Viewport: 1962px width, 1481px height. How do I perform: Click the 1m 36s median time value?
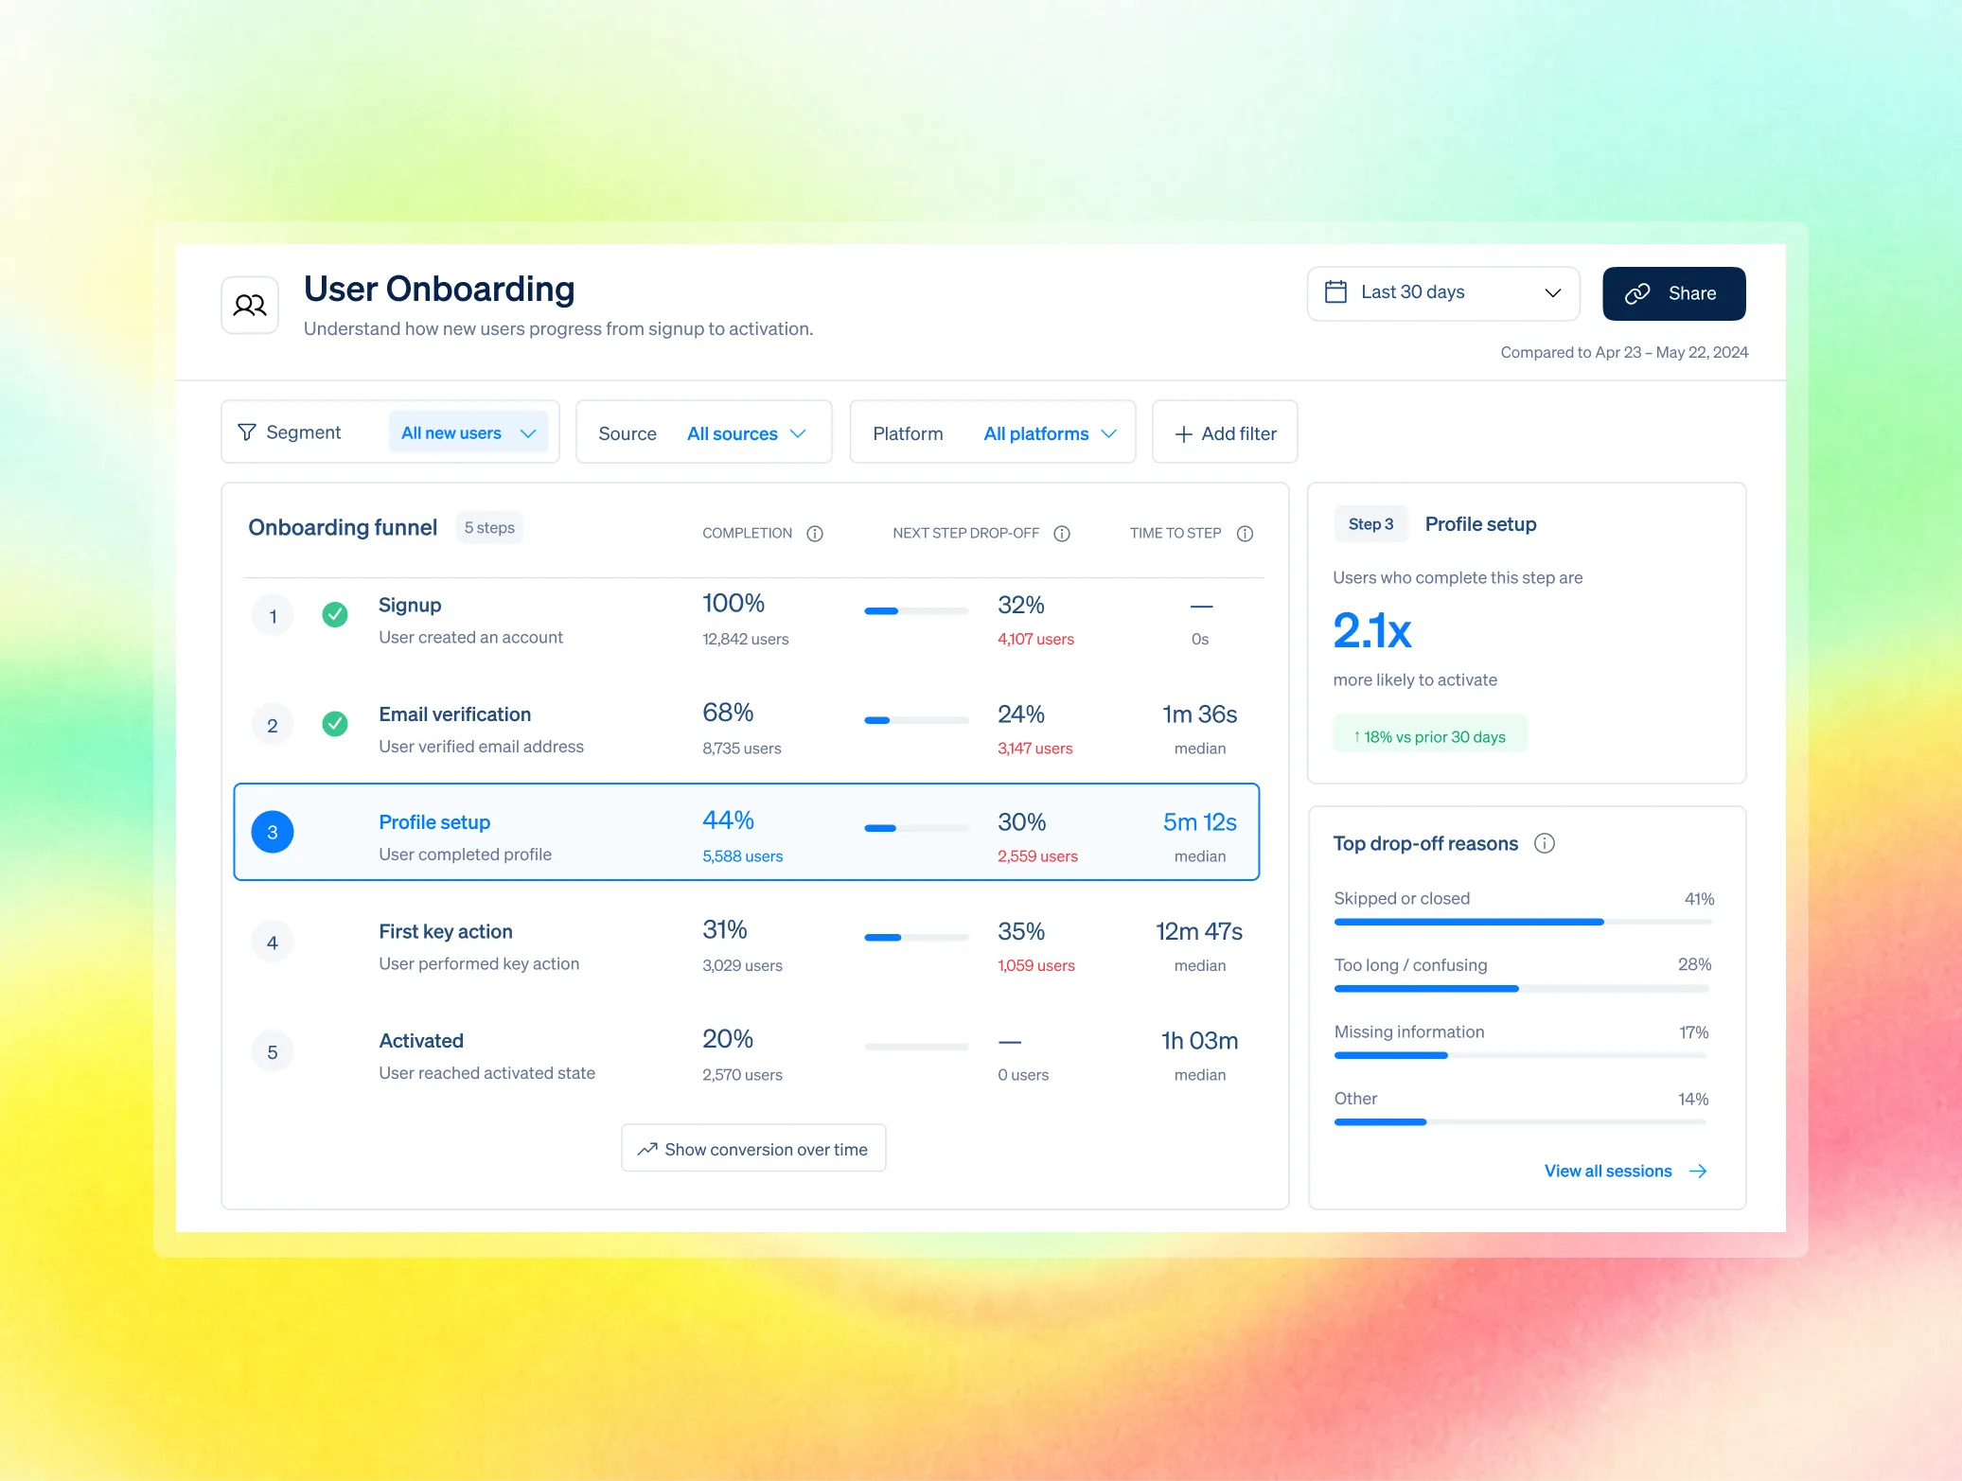pyautogui.click(x=1200, y=714)
